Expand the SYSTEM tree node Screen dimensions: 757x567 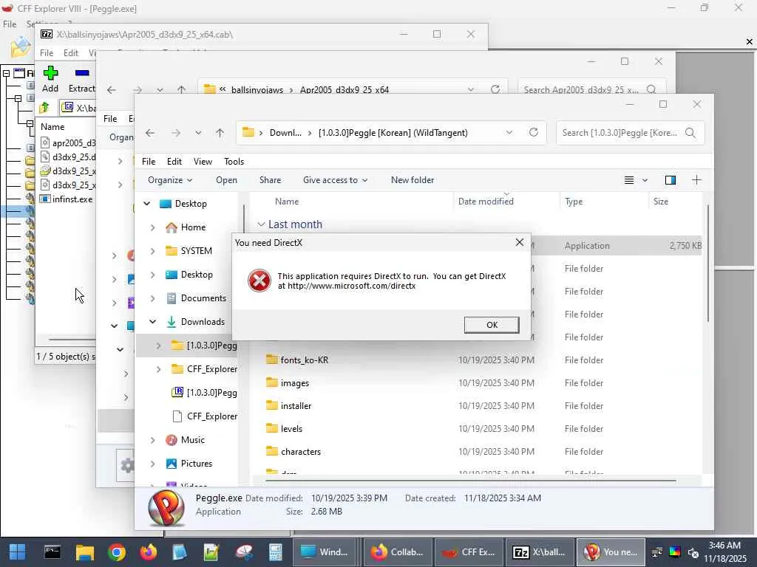(152, 251)
